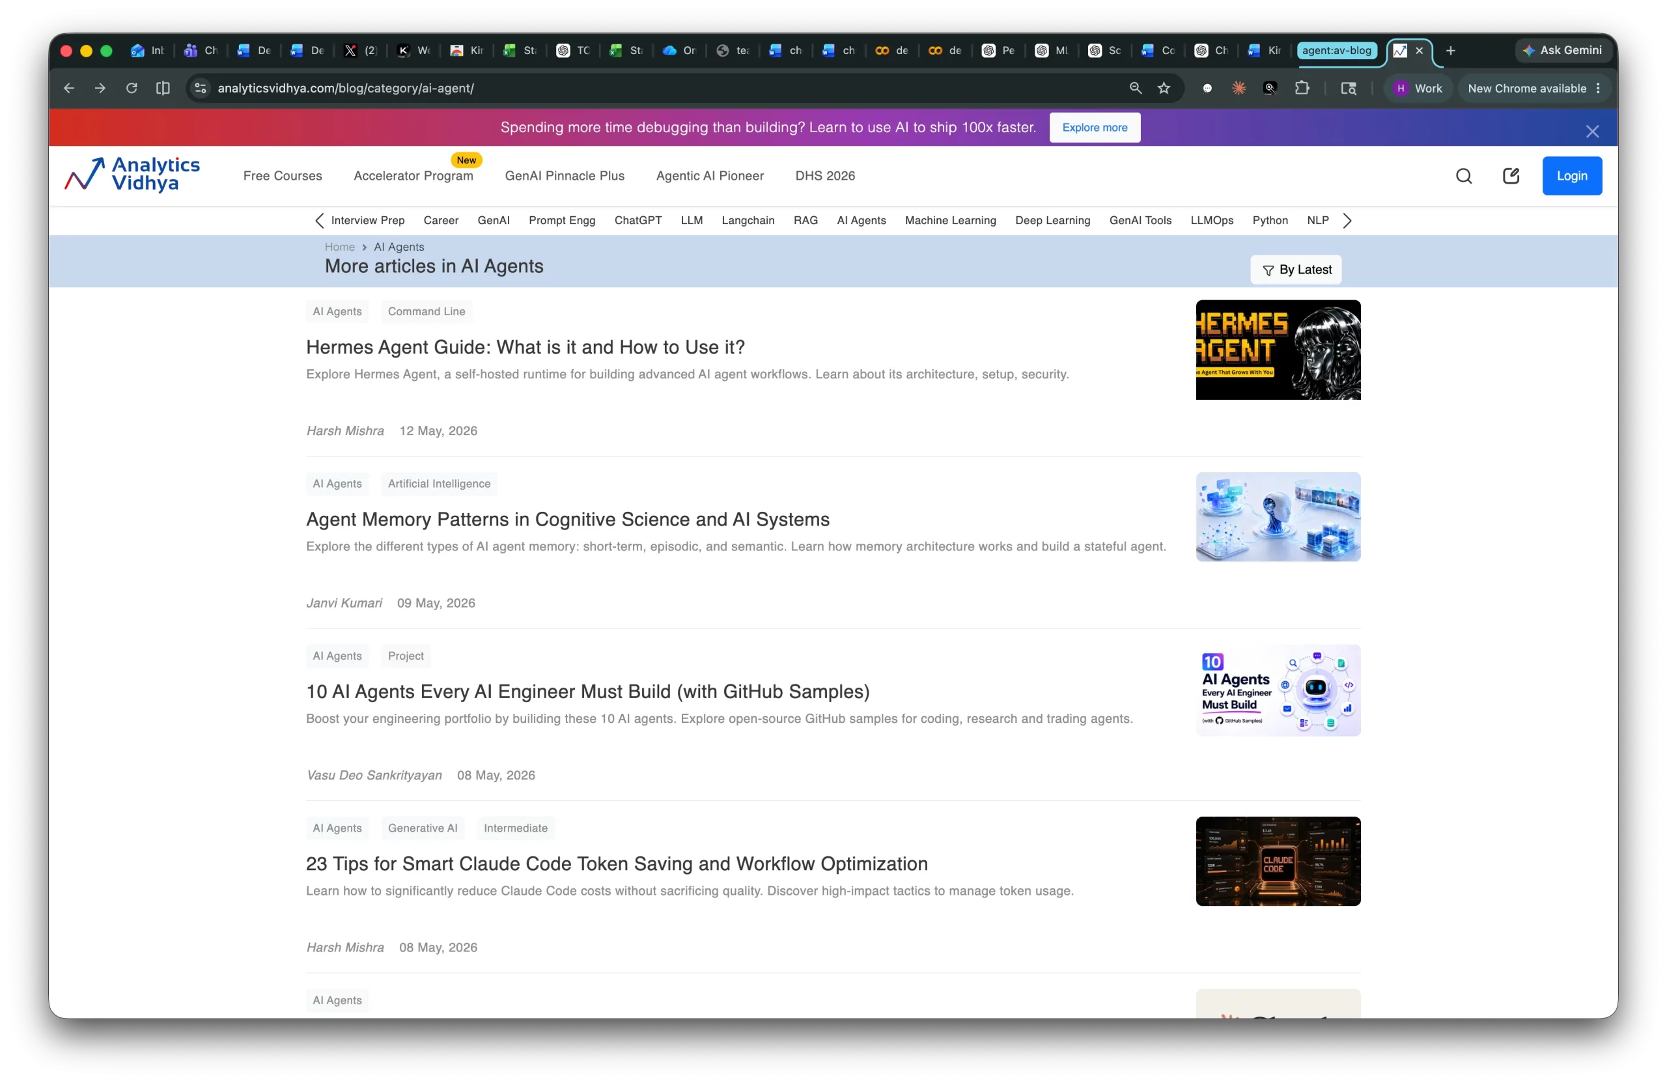Select Langchain category
1667x1083 pixels.
point(748,221)
